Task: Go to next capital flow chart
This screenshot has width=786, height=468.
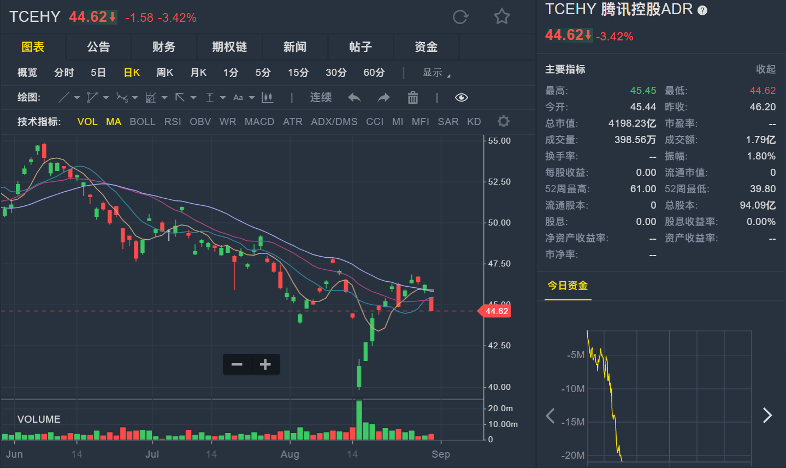Action: click(x=767, y=416)
